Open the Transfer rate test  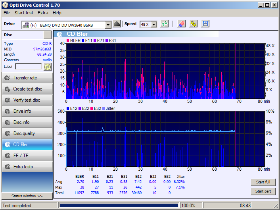pyautogui.click(x=27, y=78)
